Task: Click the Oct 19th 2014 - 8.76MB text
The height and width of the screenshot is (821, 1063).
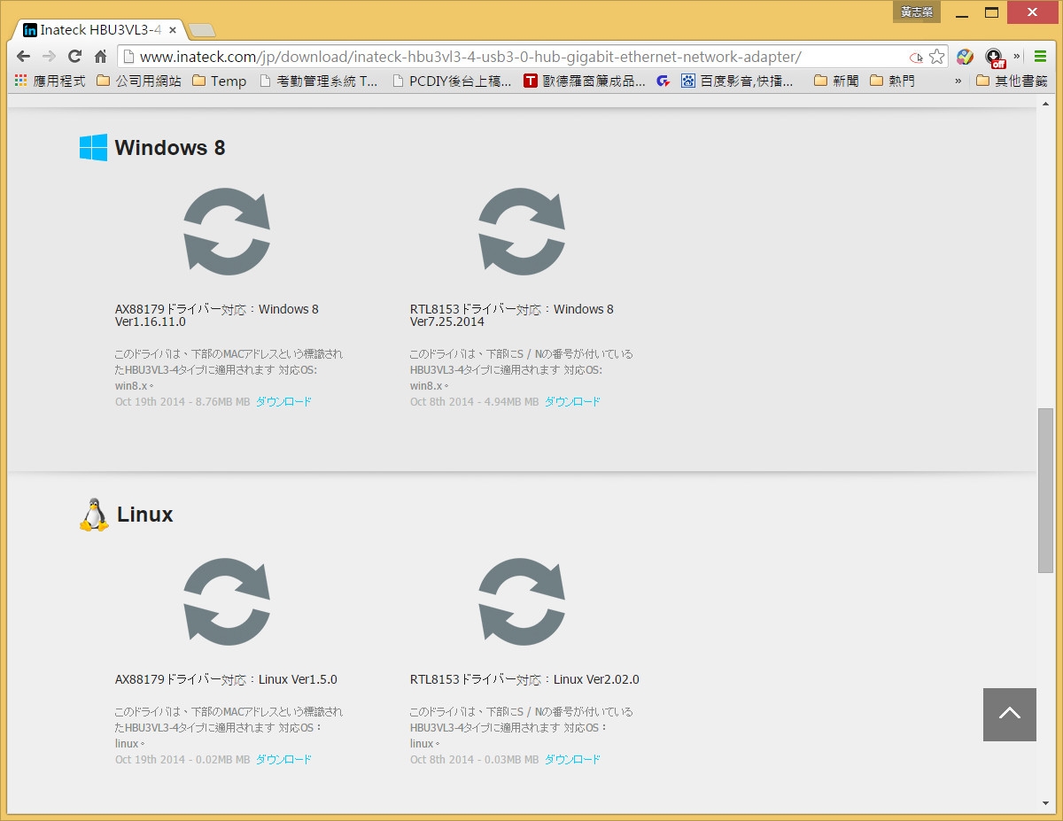Action: [x=182, y=402]
